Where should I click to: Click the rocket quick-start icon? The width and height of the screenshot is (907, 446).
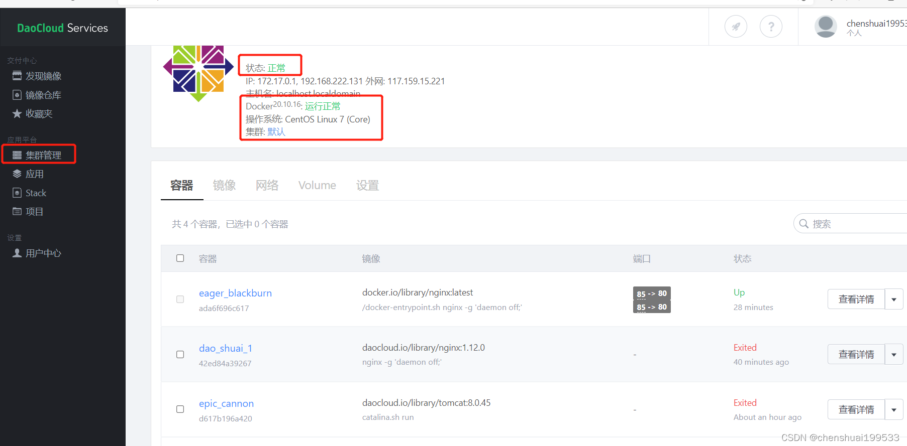coord(736,27)
